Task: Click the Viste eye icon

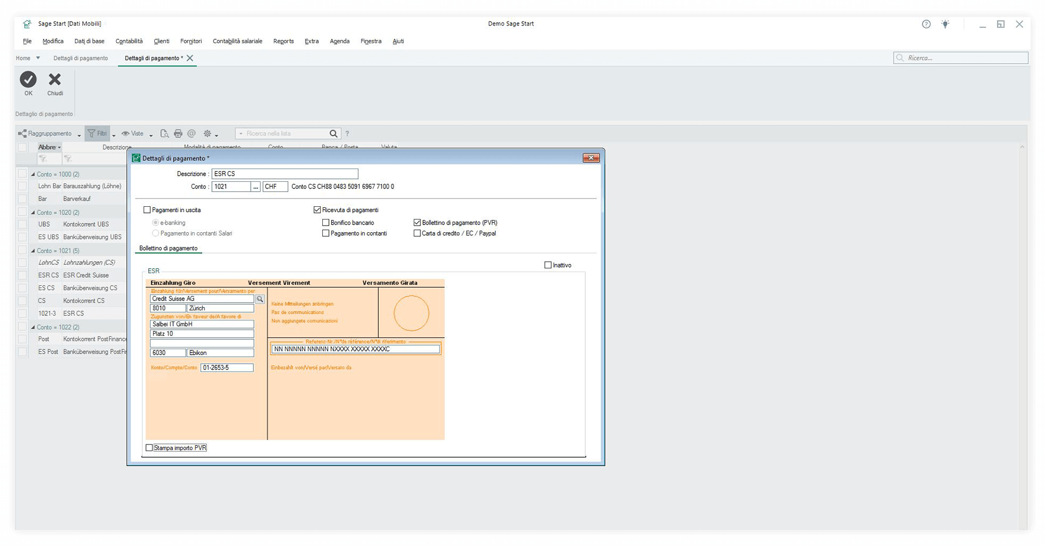Action: (125, 134)
